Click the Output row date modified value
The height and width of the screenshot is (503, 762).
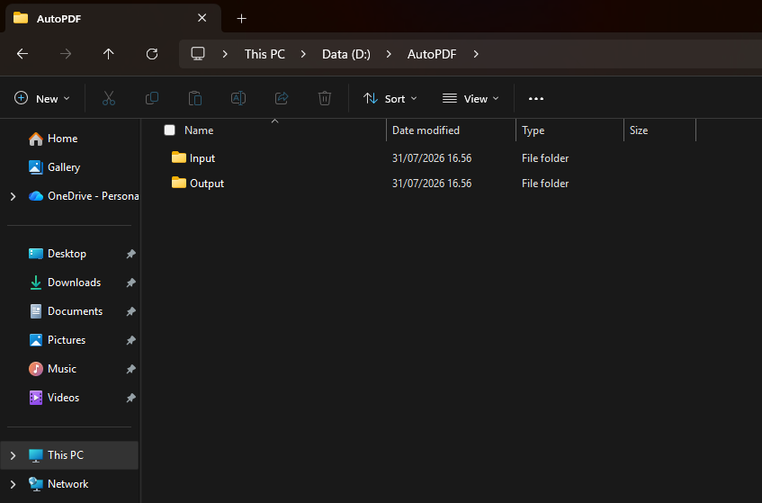point(432,184)
